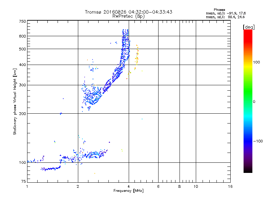Click the 'RwPretec (8p)' subtitle
The image size is (271, 203).
pos(128,16)
